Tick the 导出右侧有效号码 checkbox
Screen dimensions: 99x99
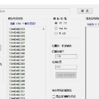tap(54, 97)
